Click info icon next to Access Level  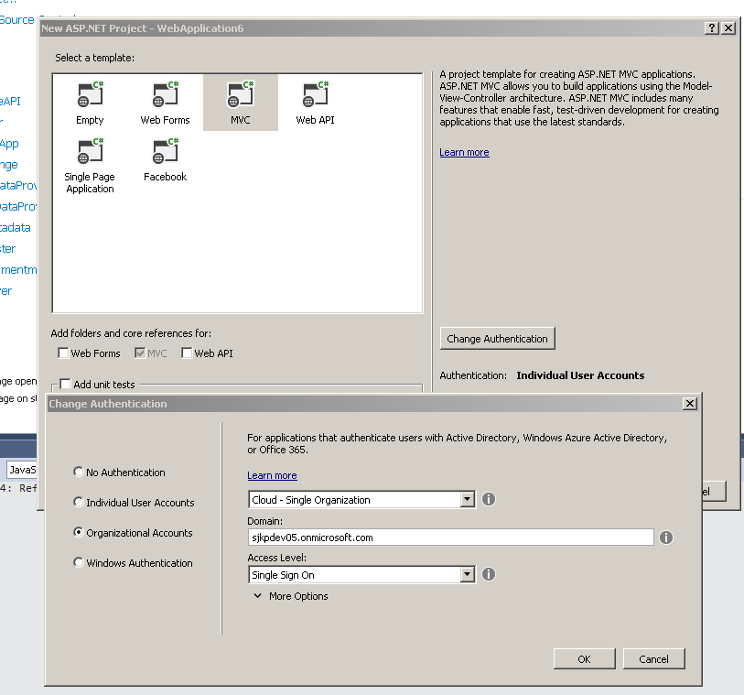click(489, 574)
